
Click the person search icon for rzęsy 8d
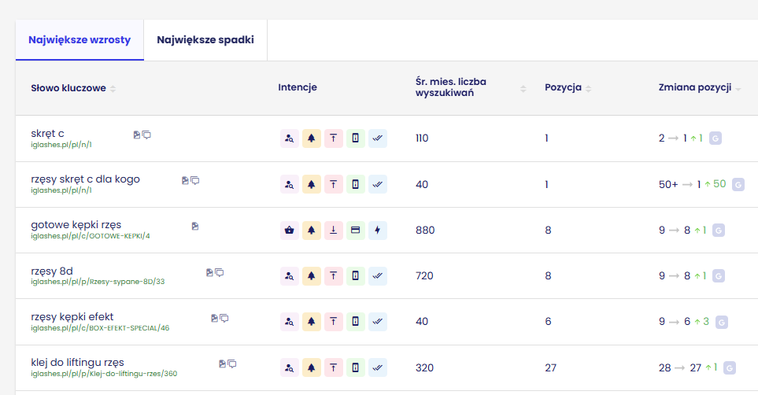(x=290, y=276)
